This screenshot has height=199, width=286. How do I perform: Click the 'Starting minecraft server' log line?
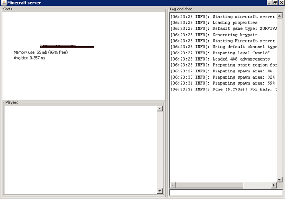(224, 17)
